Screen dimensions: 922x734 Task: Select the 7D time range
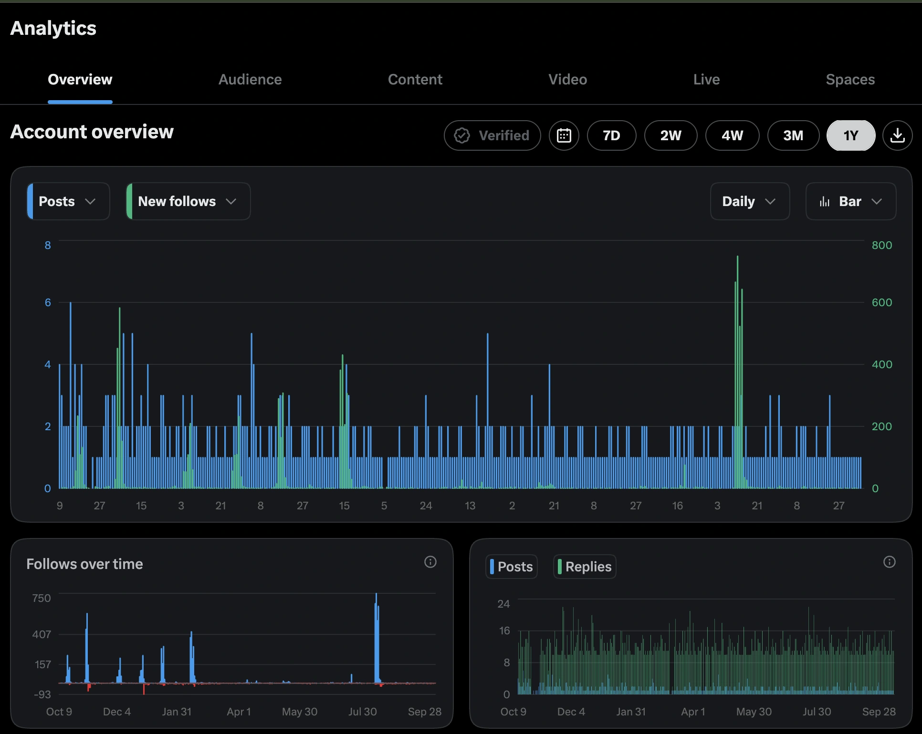click(x=611, y=135)
